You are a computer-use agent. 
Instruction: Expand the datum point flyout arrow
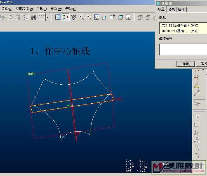[203, 69]
